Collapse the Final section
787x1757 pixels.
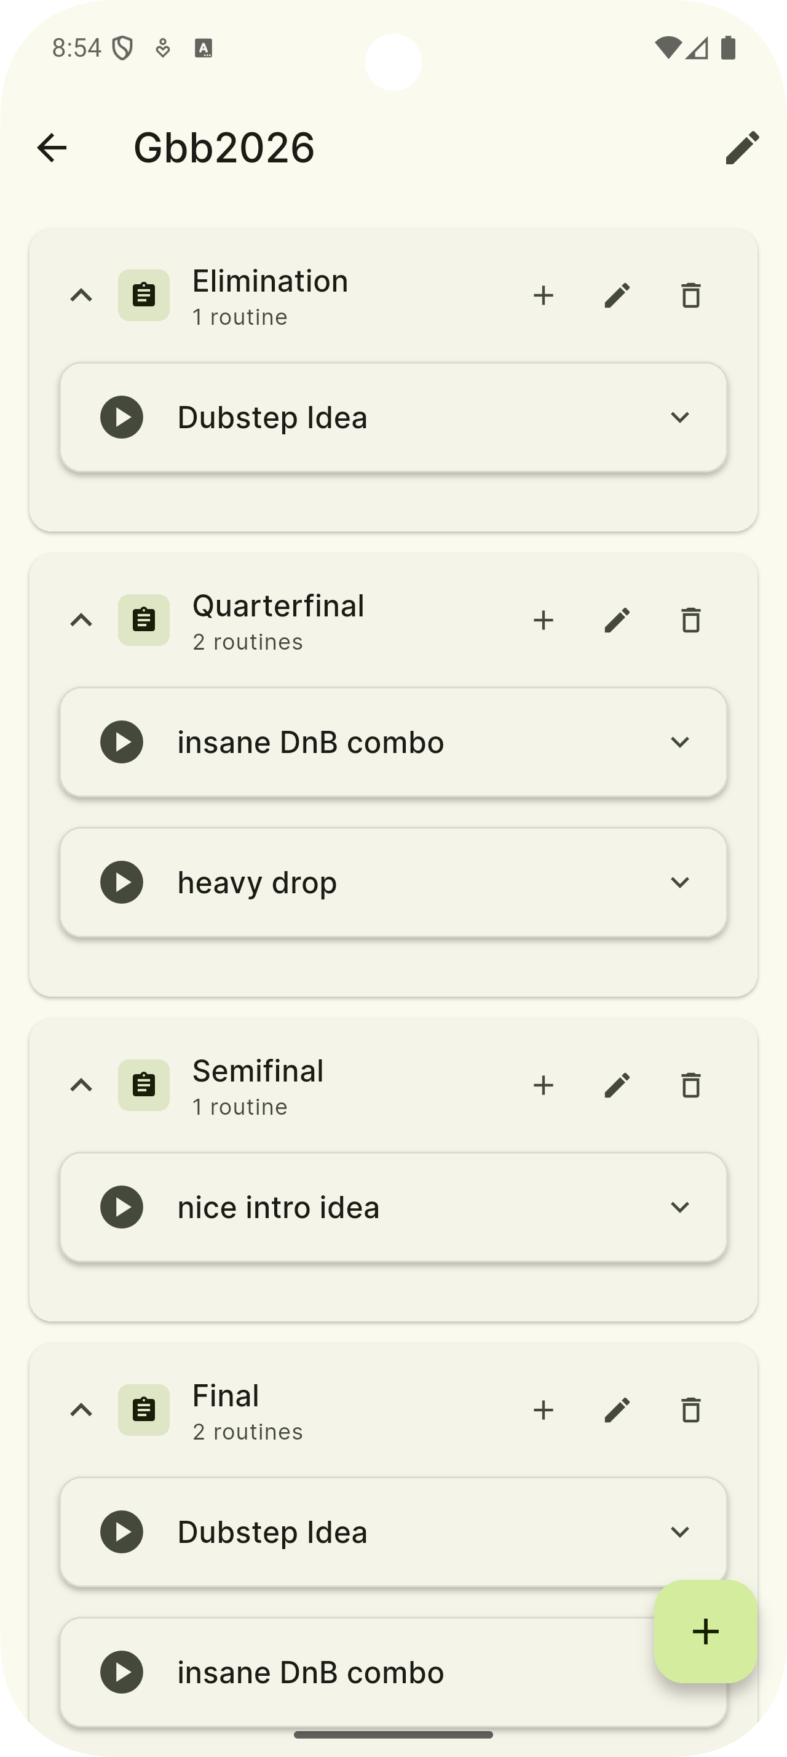[x=81, y=1410]
